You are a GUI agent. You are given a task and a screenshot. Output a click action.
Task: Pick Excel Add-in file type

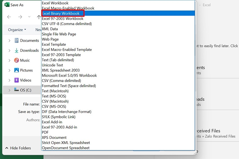coord(118,122)
